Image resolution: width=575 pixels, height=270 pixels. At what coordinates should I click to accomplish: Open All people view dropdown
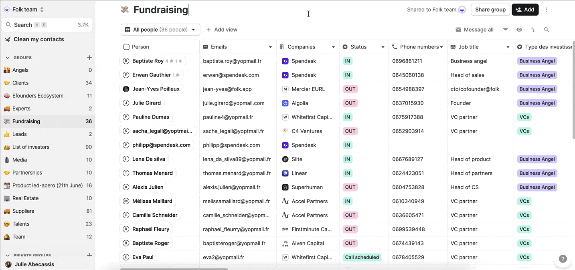[160, 30]
